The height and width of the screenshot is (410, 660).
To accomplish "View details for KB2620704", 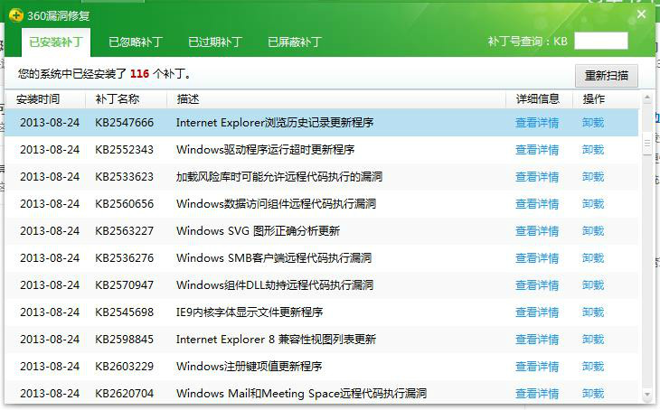I will (x=537, y=393).
